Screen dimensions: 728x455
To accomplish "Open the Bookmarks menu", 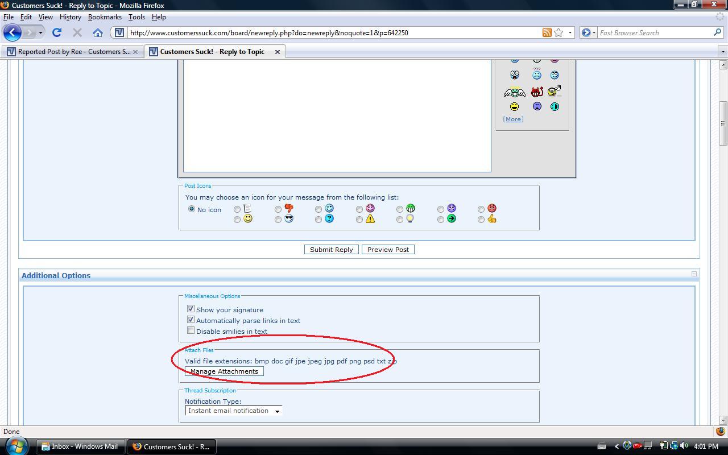I will (x=105, y=17).
